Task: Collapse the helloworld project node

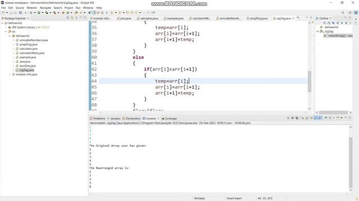Action: pos(2,23)
